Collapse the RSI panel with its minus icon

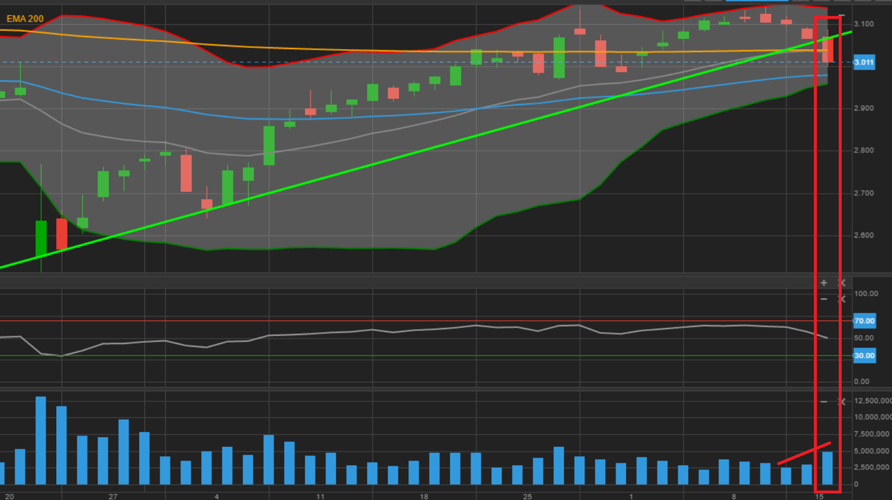823,299
